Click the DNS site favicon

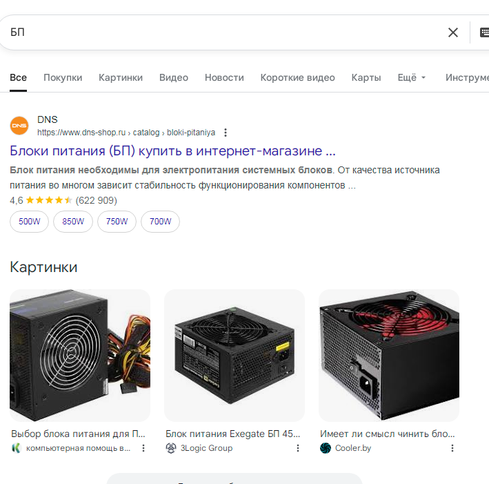click(19, 126)
